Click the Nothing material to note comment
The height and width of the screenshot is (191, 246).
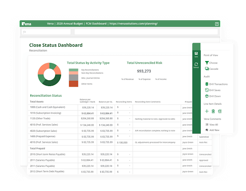point(155,119)
